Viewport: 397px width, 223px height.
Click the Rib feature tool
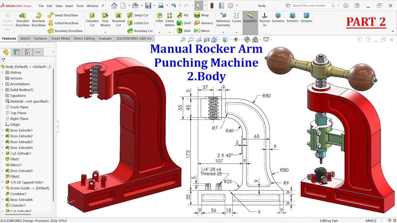(183, 15)
